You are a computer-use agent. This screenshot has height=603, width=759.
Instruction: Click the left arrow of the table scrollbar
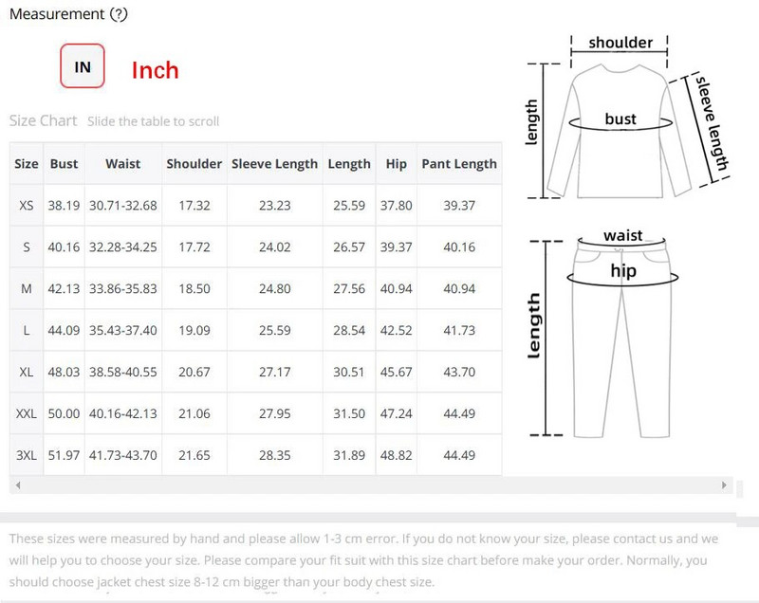click(x=17, y=485)
